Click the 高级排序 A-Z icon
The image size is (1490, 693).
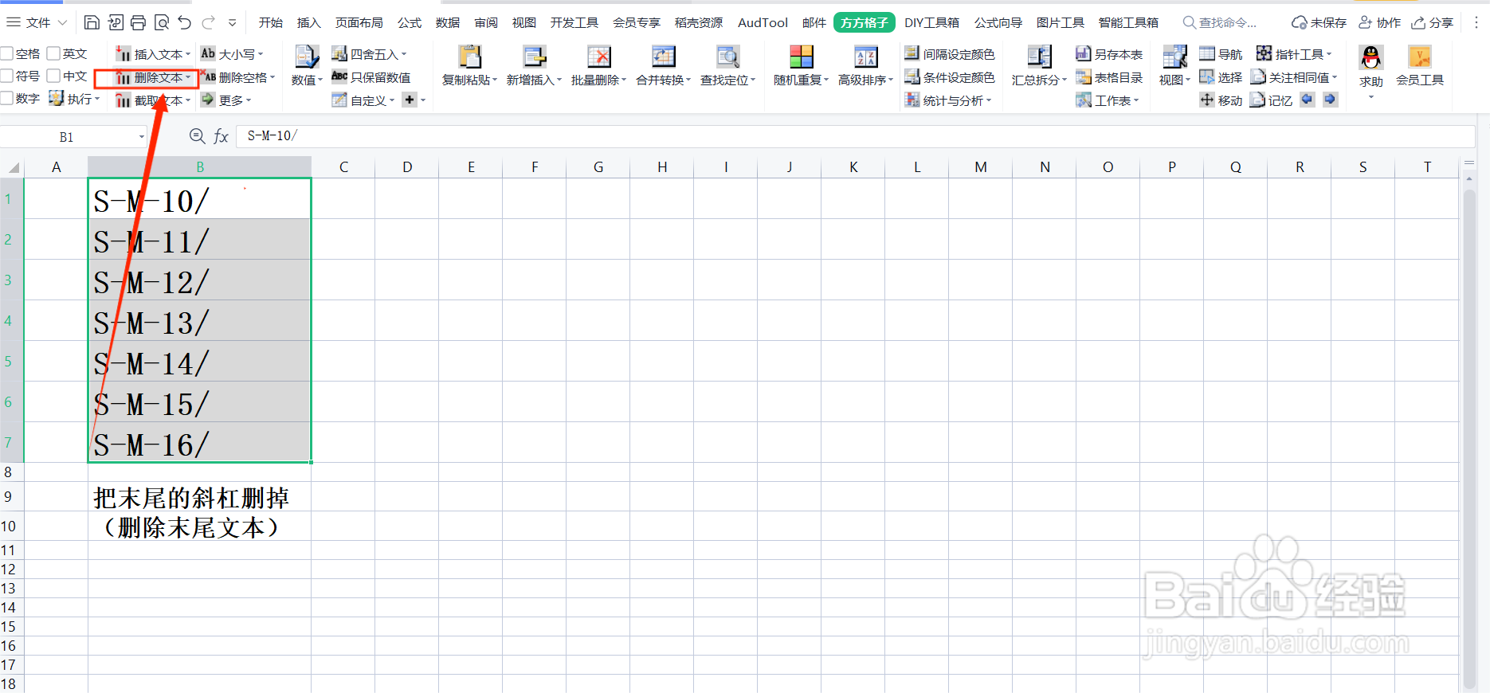pos(865,57)
